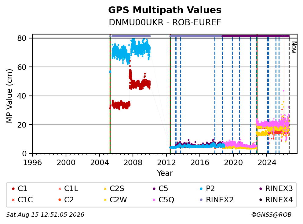303x224 pixels.
Task: Click the Year axis label
Action: (x=165, y=173)
